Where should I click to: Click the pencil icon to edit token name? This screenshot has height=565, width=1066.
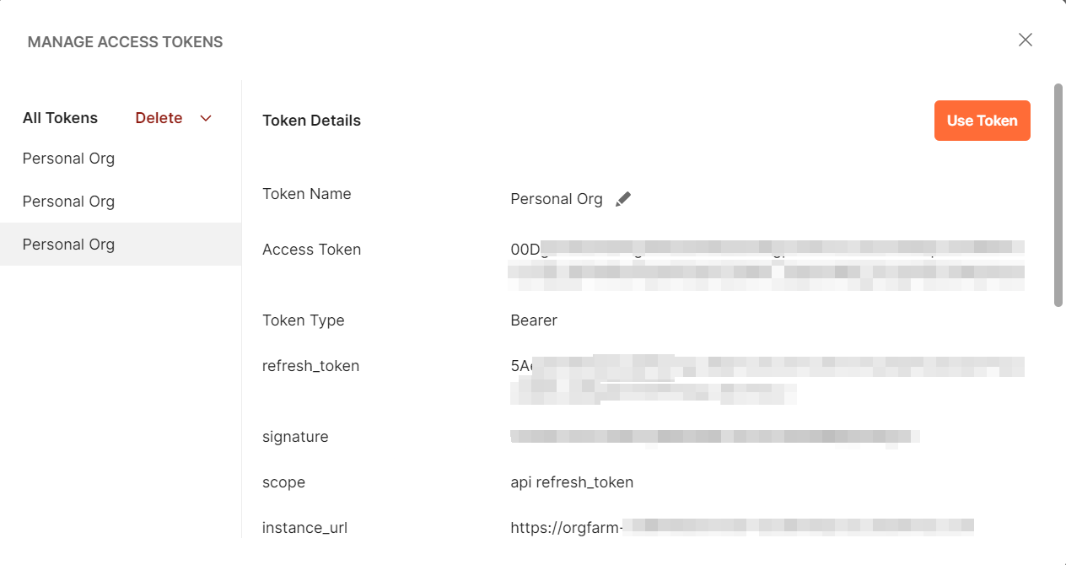click(x=623, y=199)
